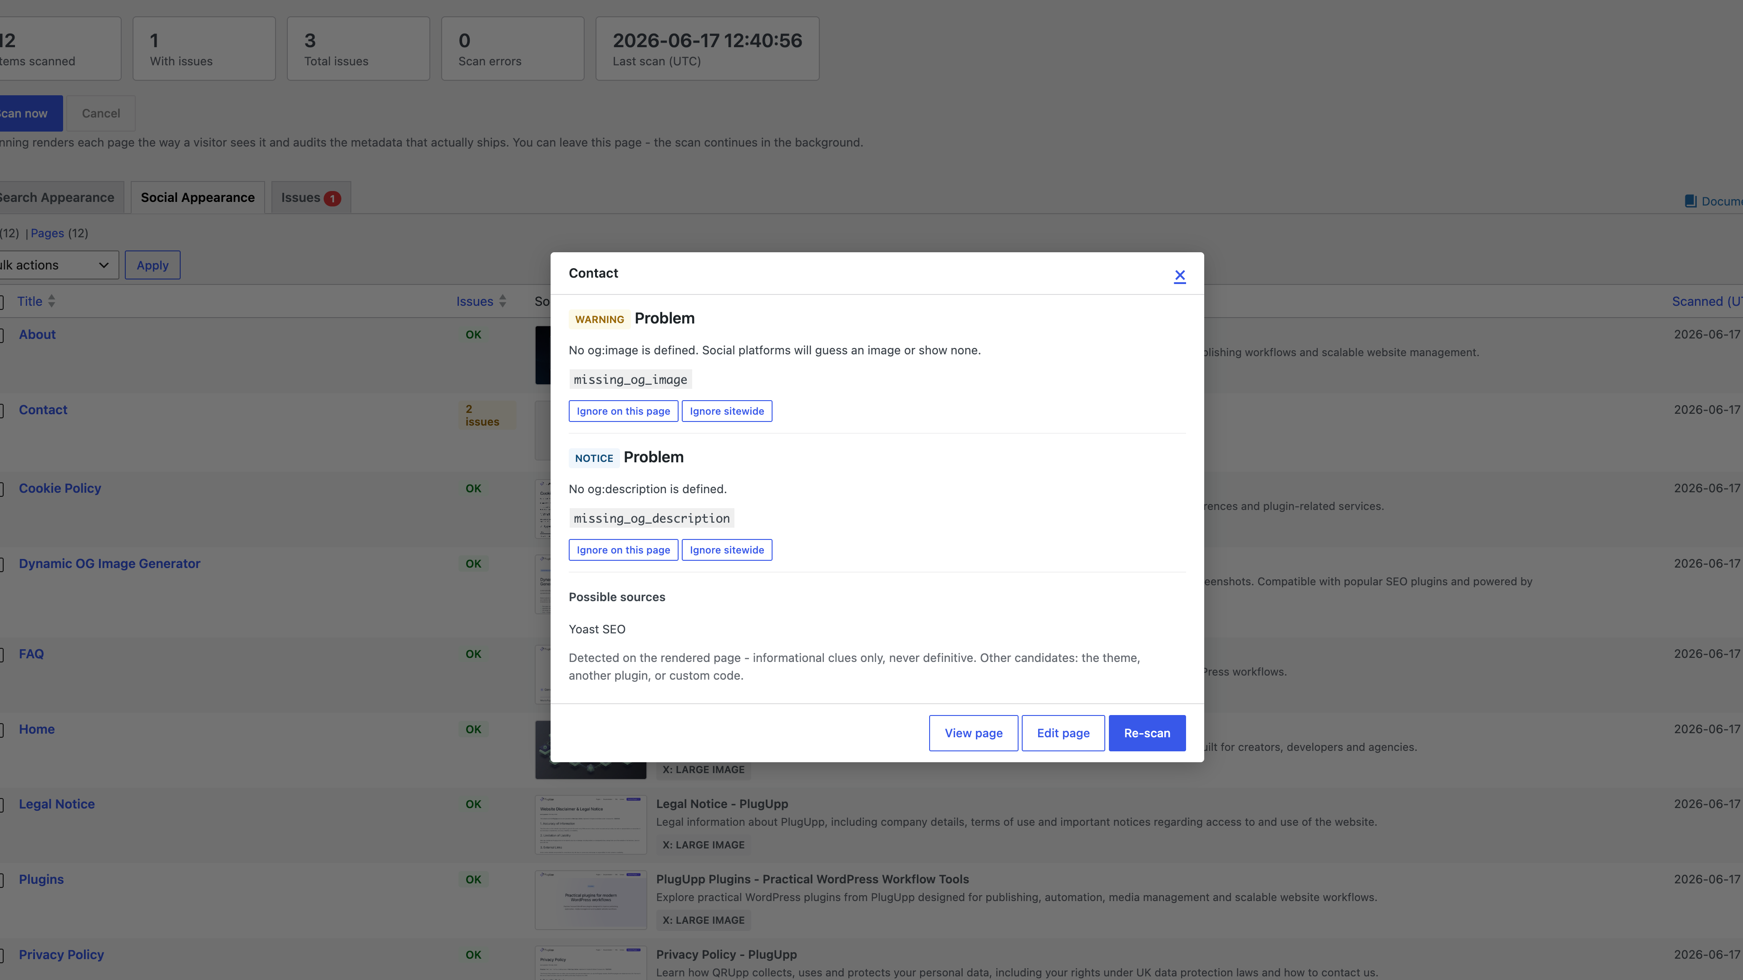Open the Home page link
The image size is (1743, 980).
pyautogui.click(x=36, y=729)
